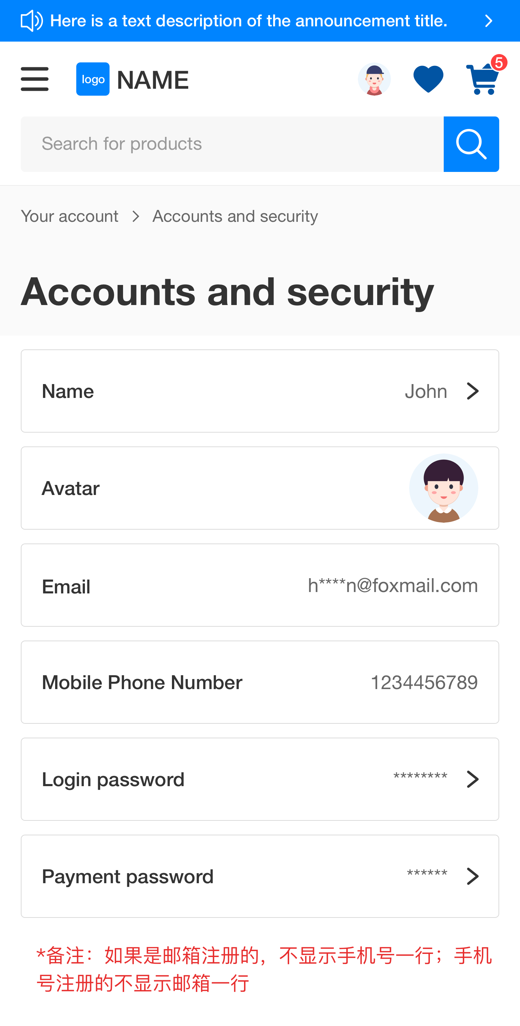Click the announcement title text

click(x=249, y=21)
